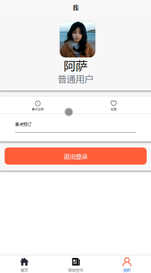Click the username 阿萨

click(76, 66)
